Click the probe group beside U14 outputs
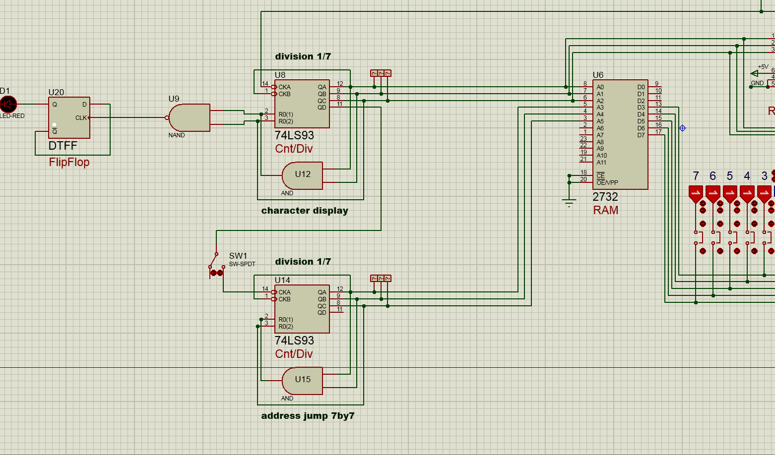Screen dimensions: 775x455 [x=381, y=279]
